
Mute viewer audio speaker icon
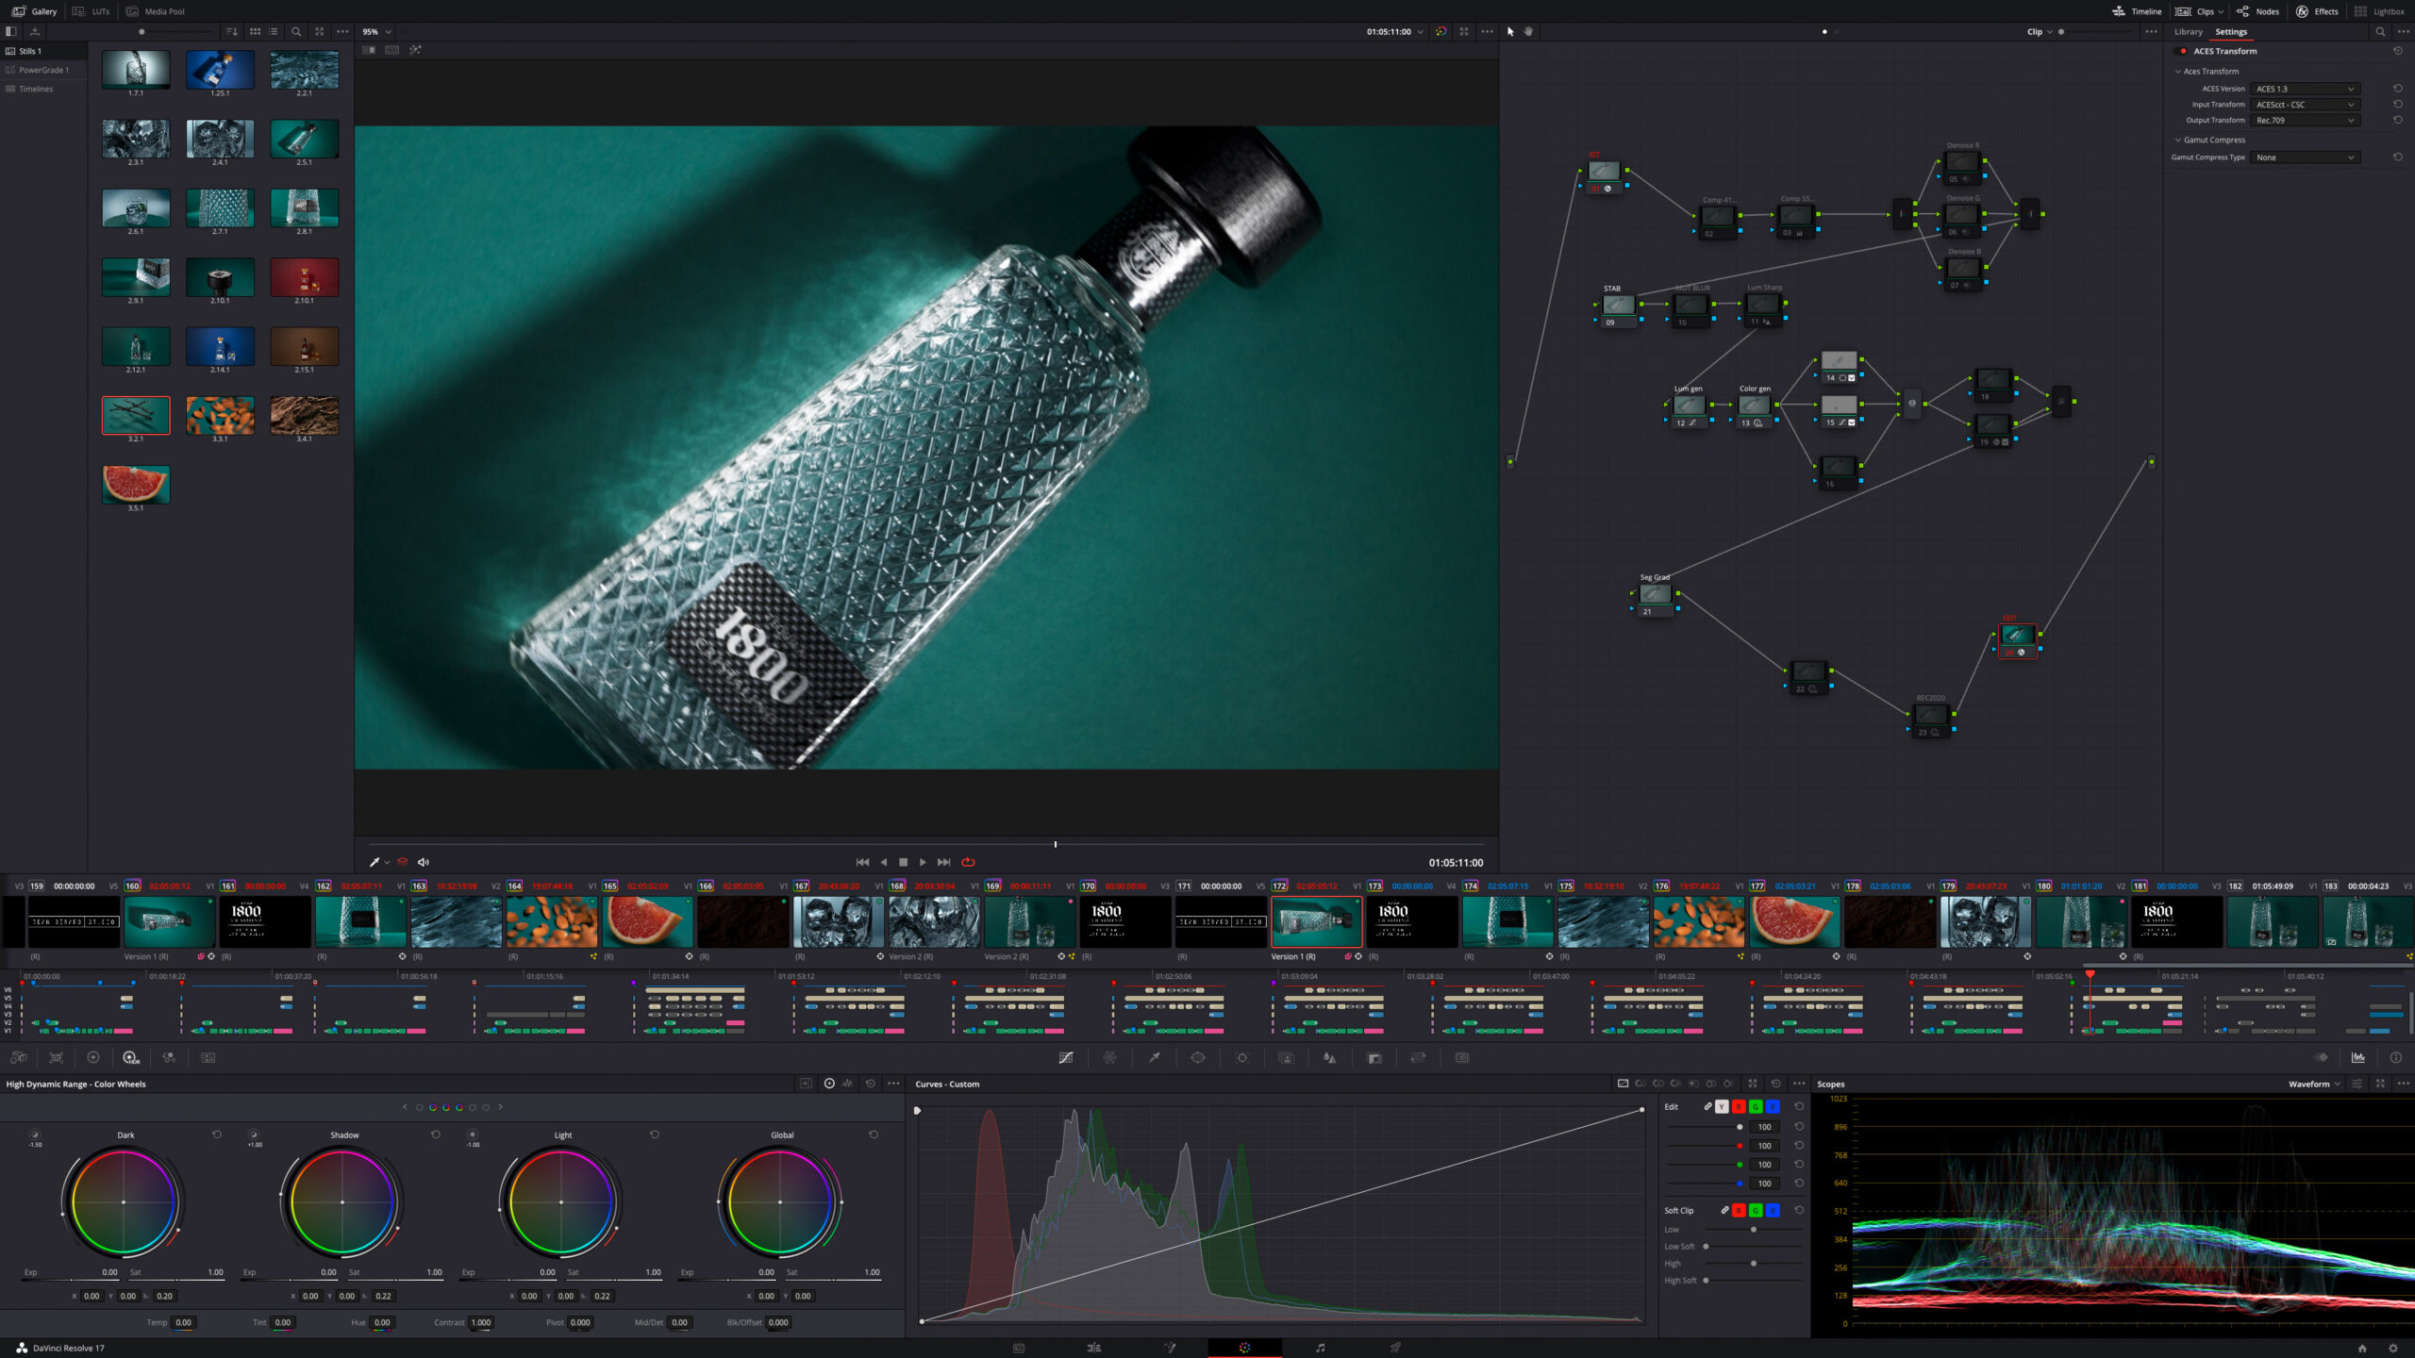pos(424,862)
